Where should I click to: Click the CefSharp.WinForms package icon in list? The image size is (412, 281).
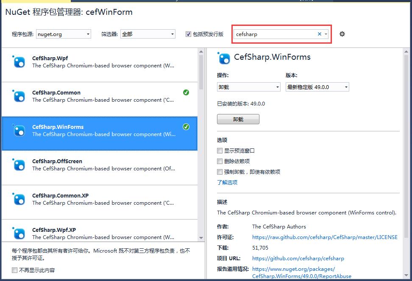point(19,130)
